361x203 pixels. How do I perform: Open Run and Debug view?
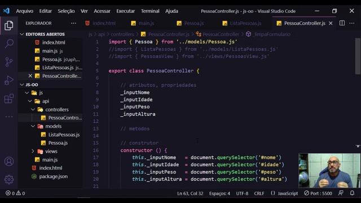tap(9, 80)
